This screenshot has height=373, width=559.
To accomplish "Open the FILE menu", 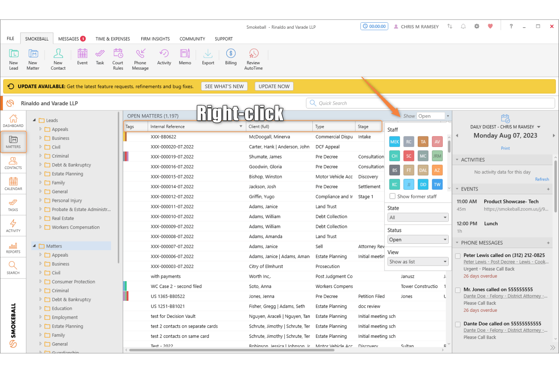I will 11,39.
